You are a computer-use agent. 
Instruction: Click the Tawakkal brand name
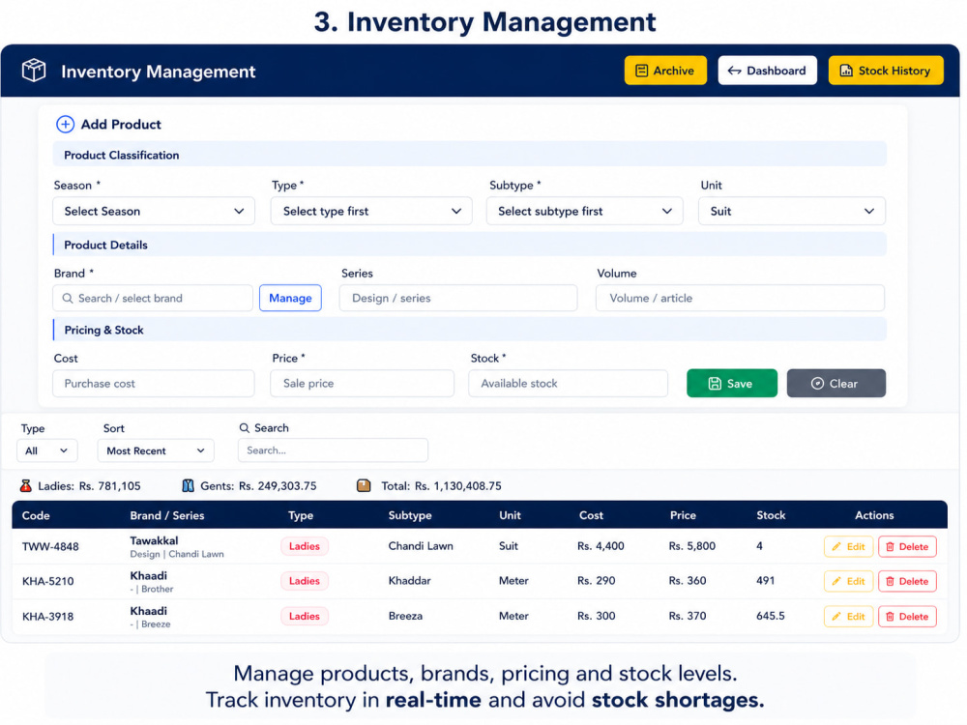click(154, 540)
